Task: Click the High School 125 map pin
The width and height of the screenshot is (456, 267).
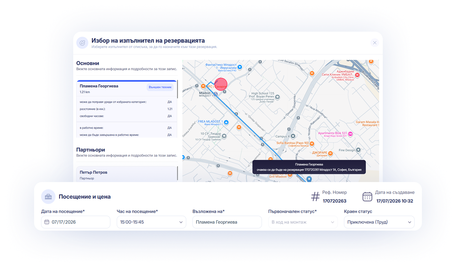Action: coord(278,97)
